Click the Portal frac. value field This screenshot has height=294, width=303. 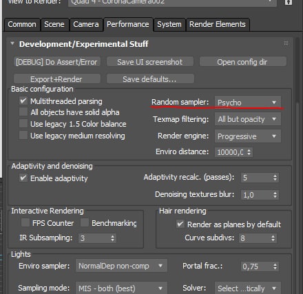pos(256,266)
